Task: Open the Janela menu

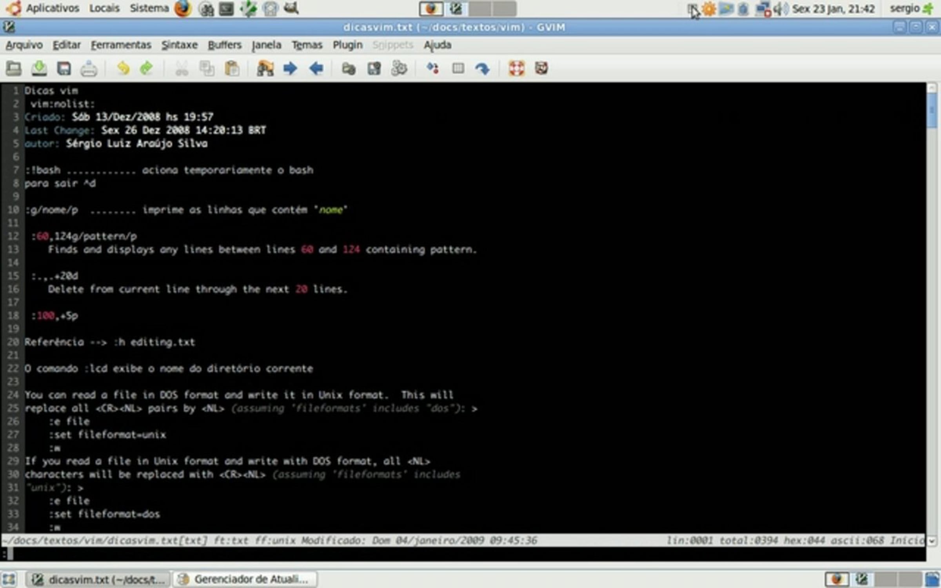Action: click(x=267, y=45)
